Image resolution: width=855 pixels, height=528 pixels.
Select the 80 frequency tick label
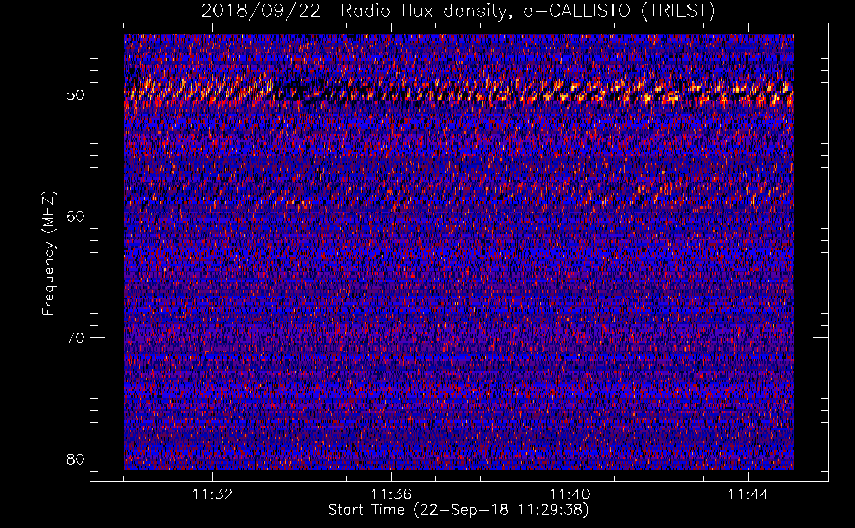coord(76,459)
